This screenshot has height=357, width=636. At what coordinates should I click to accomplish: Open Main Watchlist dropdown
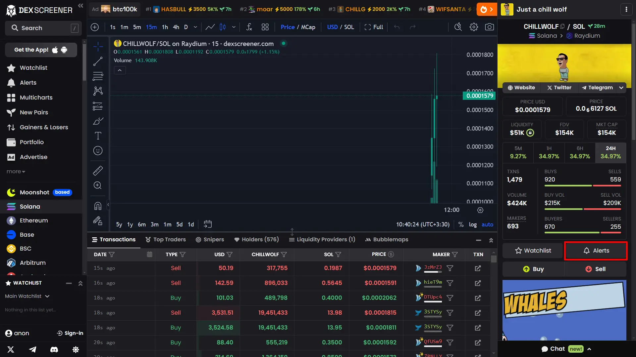[x=27, y=296]
